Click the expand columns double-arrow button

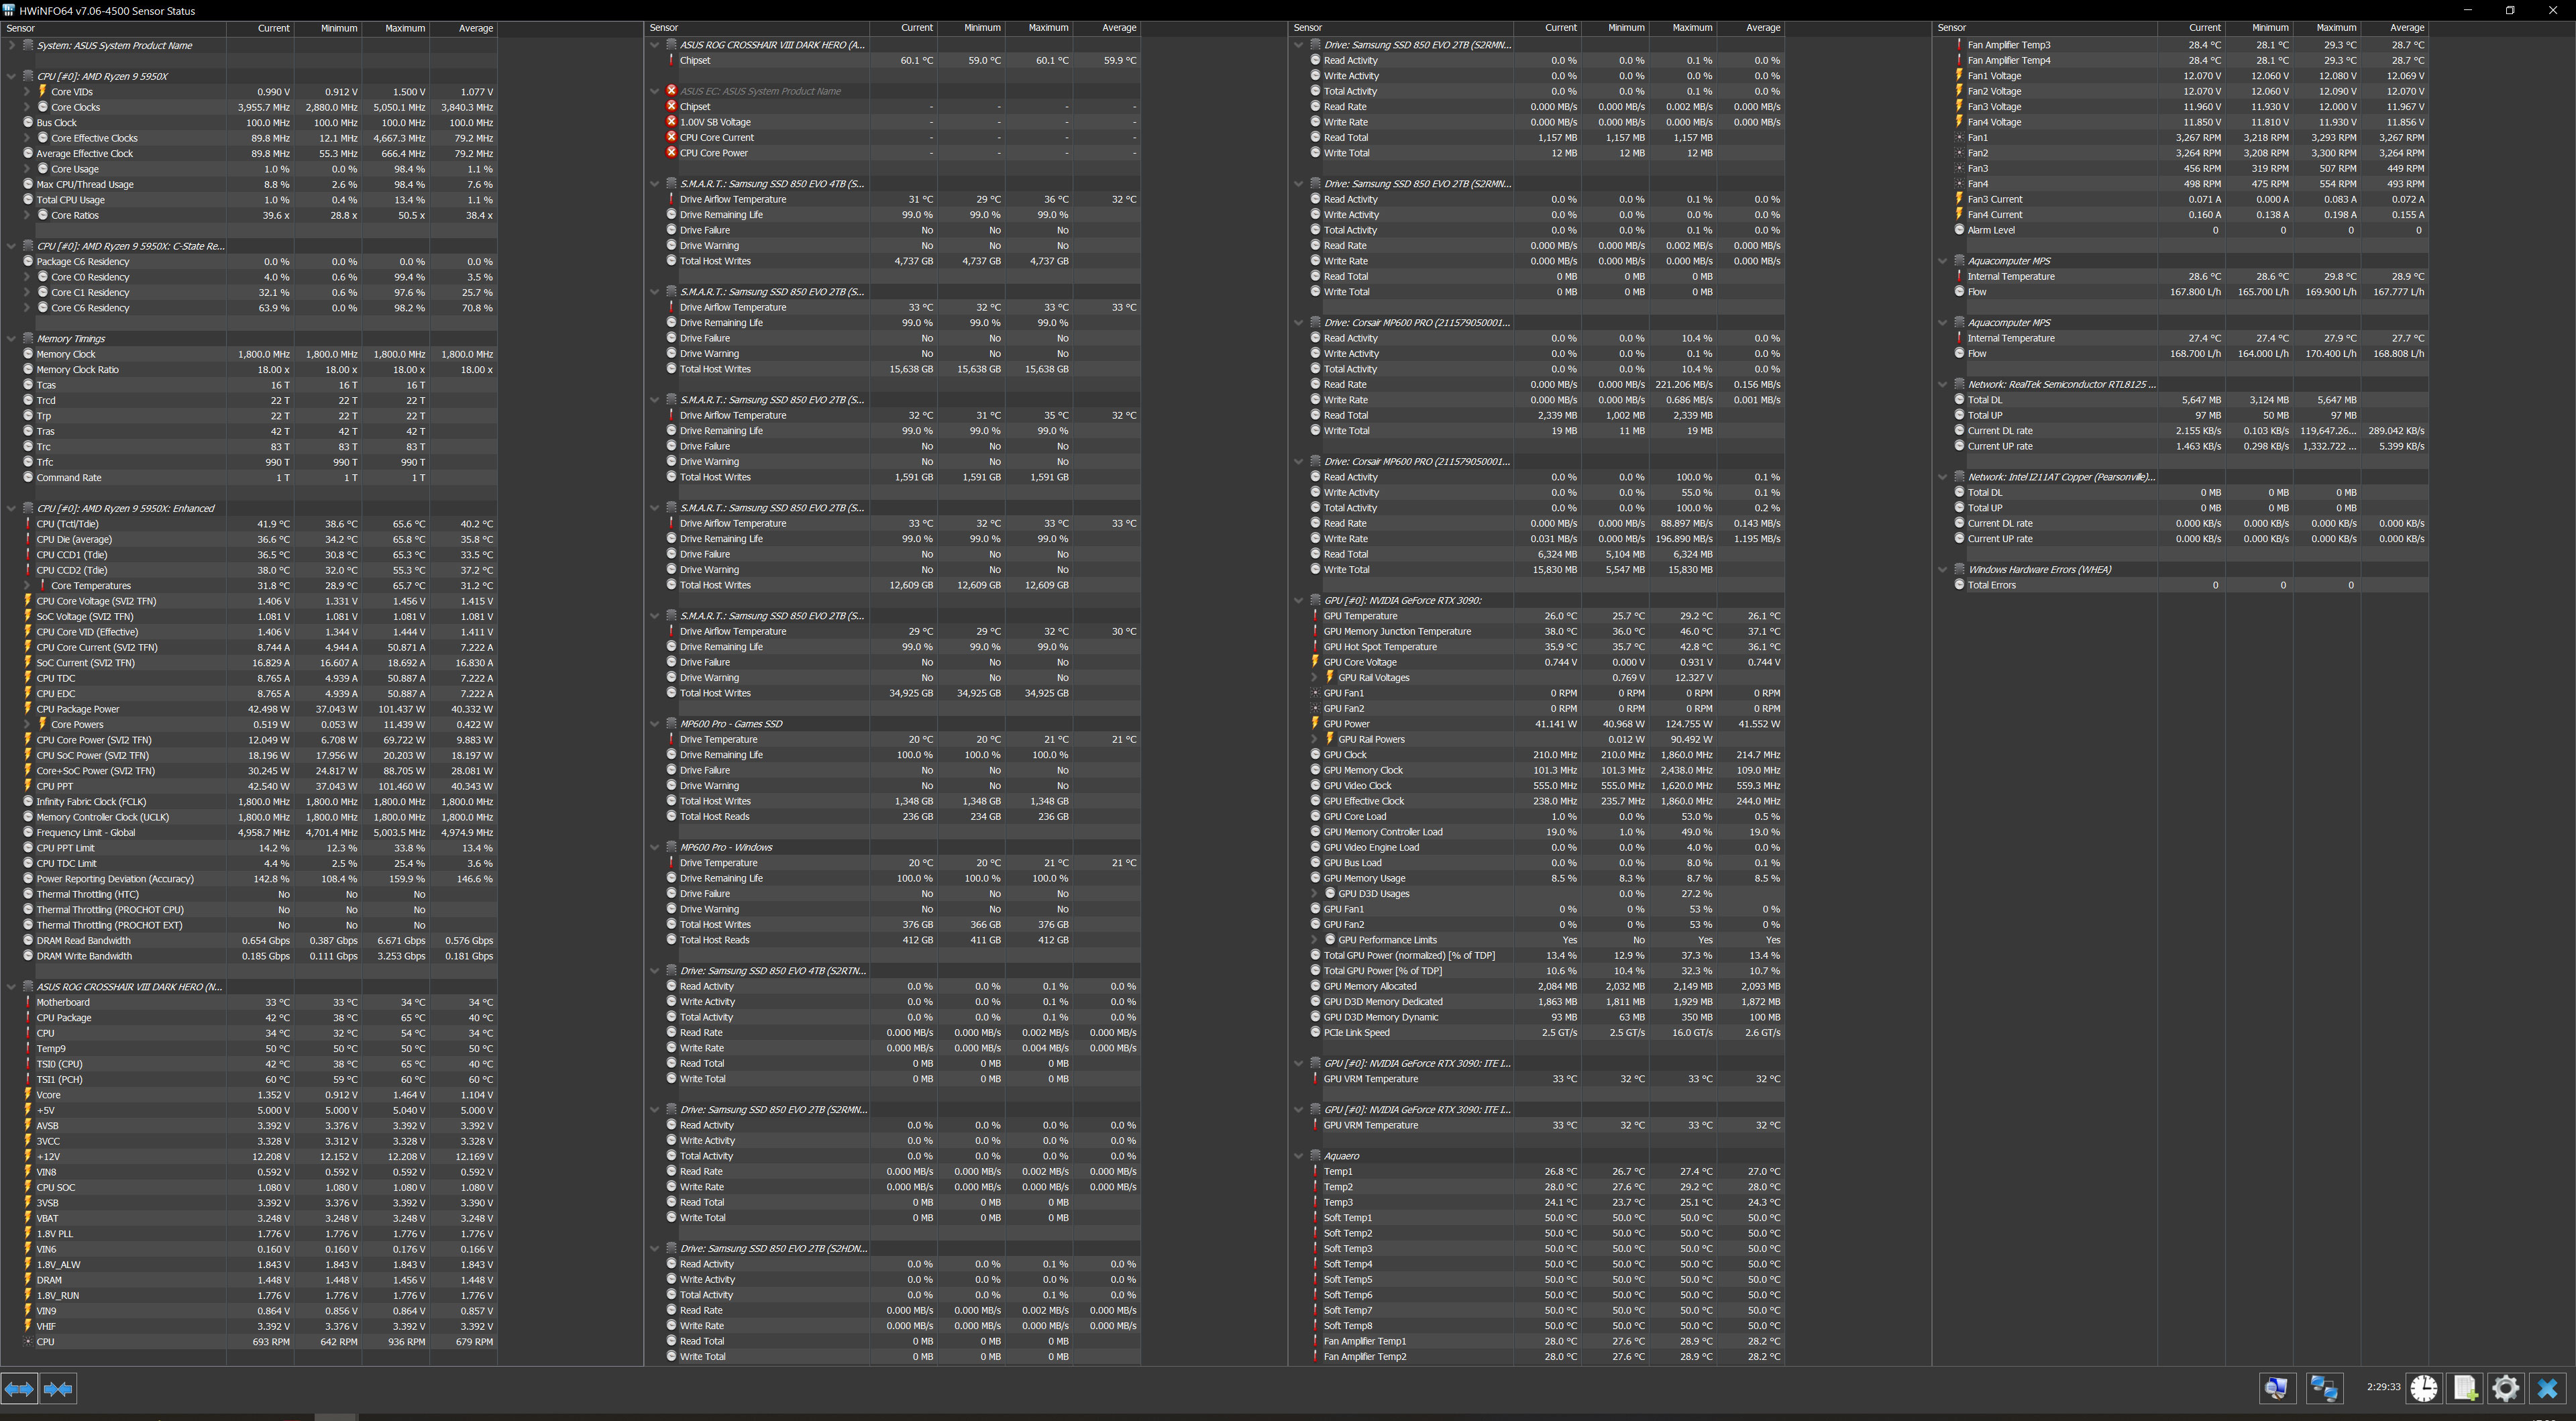point(19,1388)
